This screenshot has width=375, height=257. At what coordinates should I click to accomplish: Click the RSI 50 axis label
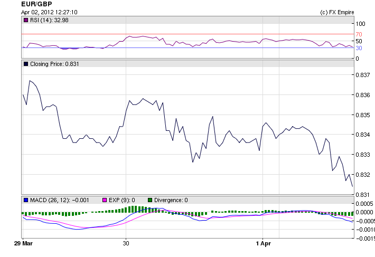pos(359,41)
